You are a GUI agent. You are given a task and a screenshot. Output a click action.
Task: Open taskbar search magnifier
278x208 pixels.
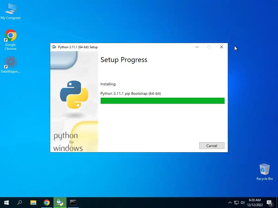(x=20, y=203)
